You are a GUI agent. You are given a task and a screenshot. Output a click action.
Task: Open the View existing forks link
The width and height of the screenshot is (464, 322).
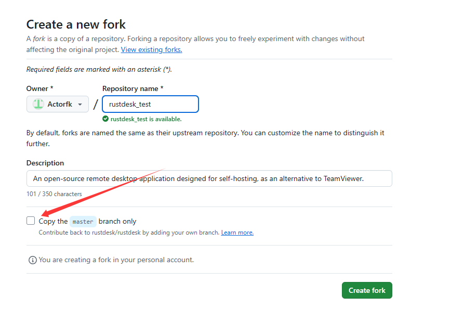point(151,49)
